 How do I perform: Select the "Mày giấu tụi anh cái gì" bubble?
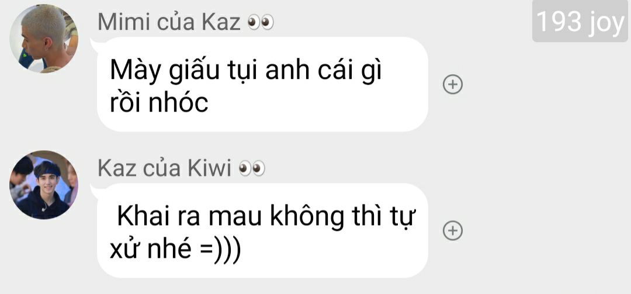pos(262,84)
